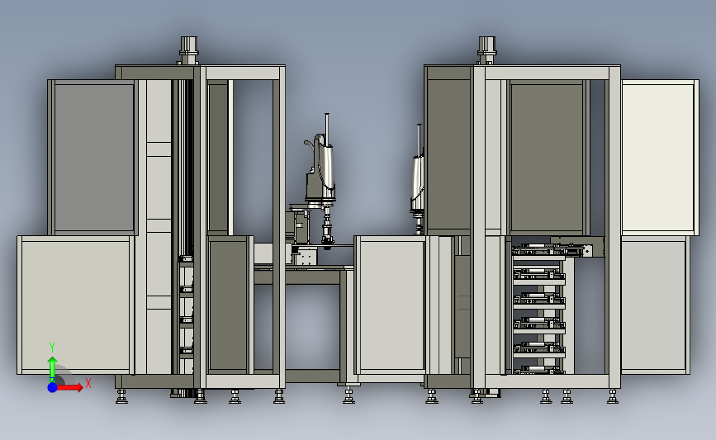The height and width of the screenshot is (440, 716).
Task: Select the light panel right of center table
Action: point(391,305)
